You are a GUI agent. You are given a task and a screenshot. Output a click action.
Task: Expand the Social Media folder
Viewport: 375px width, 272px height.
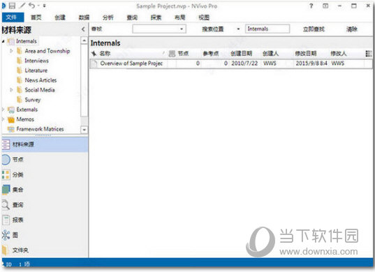click(11, 90)
